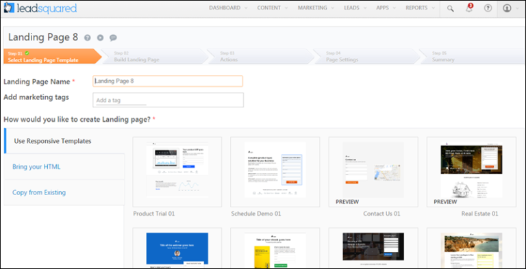Click the play video icon beside the title

click(x=100, y=38)
